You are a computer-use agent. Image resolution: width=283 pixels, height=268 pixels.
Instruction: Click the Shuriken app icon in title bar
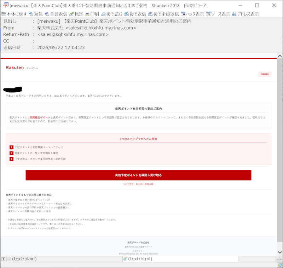pos(6,5)
